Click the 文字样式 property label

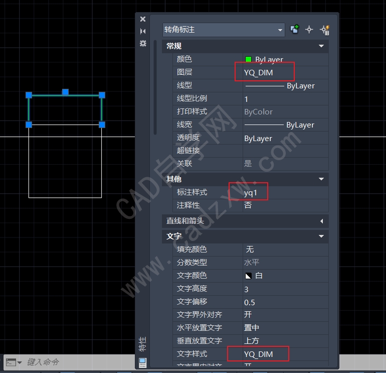tap(192, 354)
